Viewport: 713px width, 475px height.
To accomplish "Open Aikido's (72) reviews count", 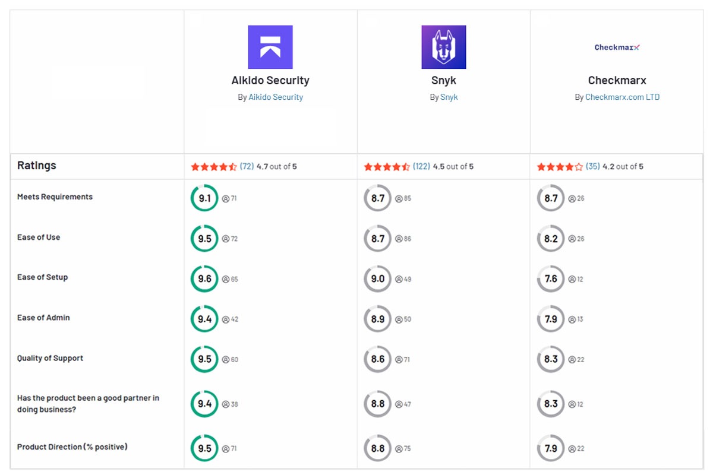I will tap(247, 167).
